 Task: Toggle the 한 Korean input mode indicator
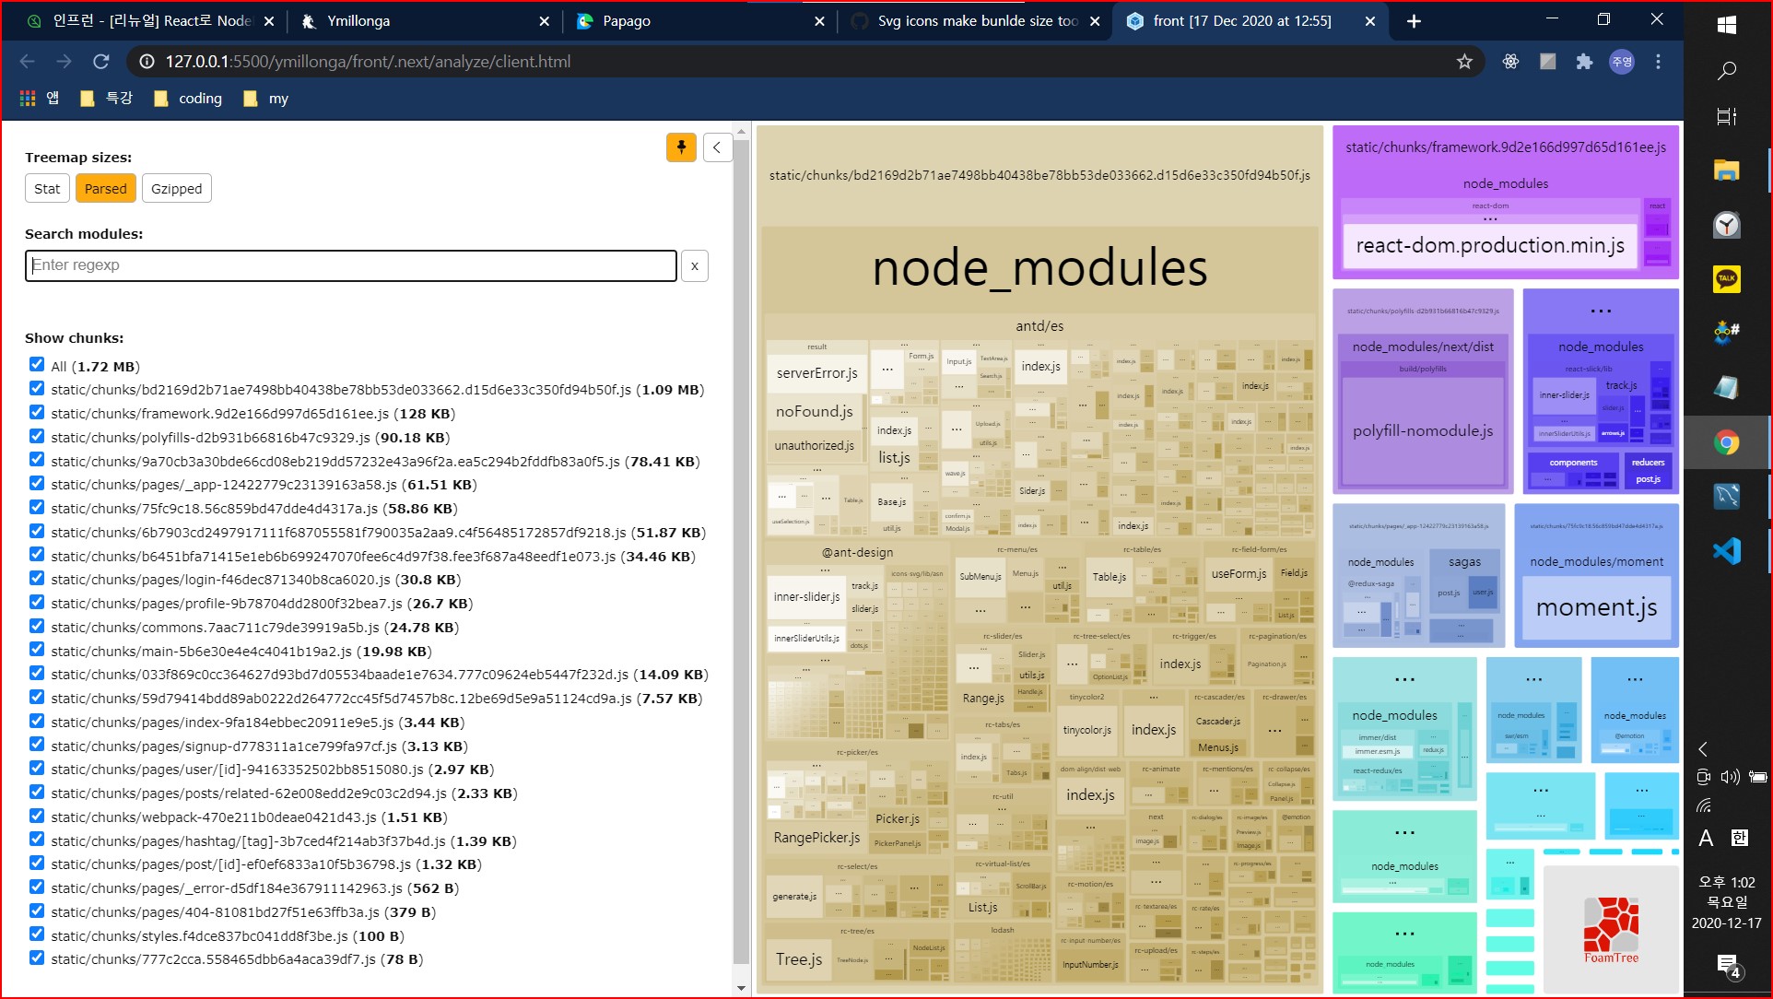click(1739, 838)
